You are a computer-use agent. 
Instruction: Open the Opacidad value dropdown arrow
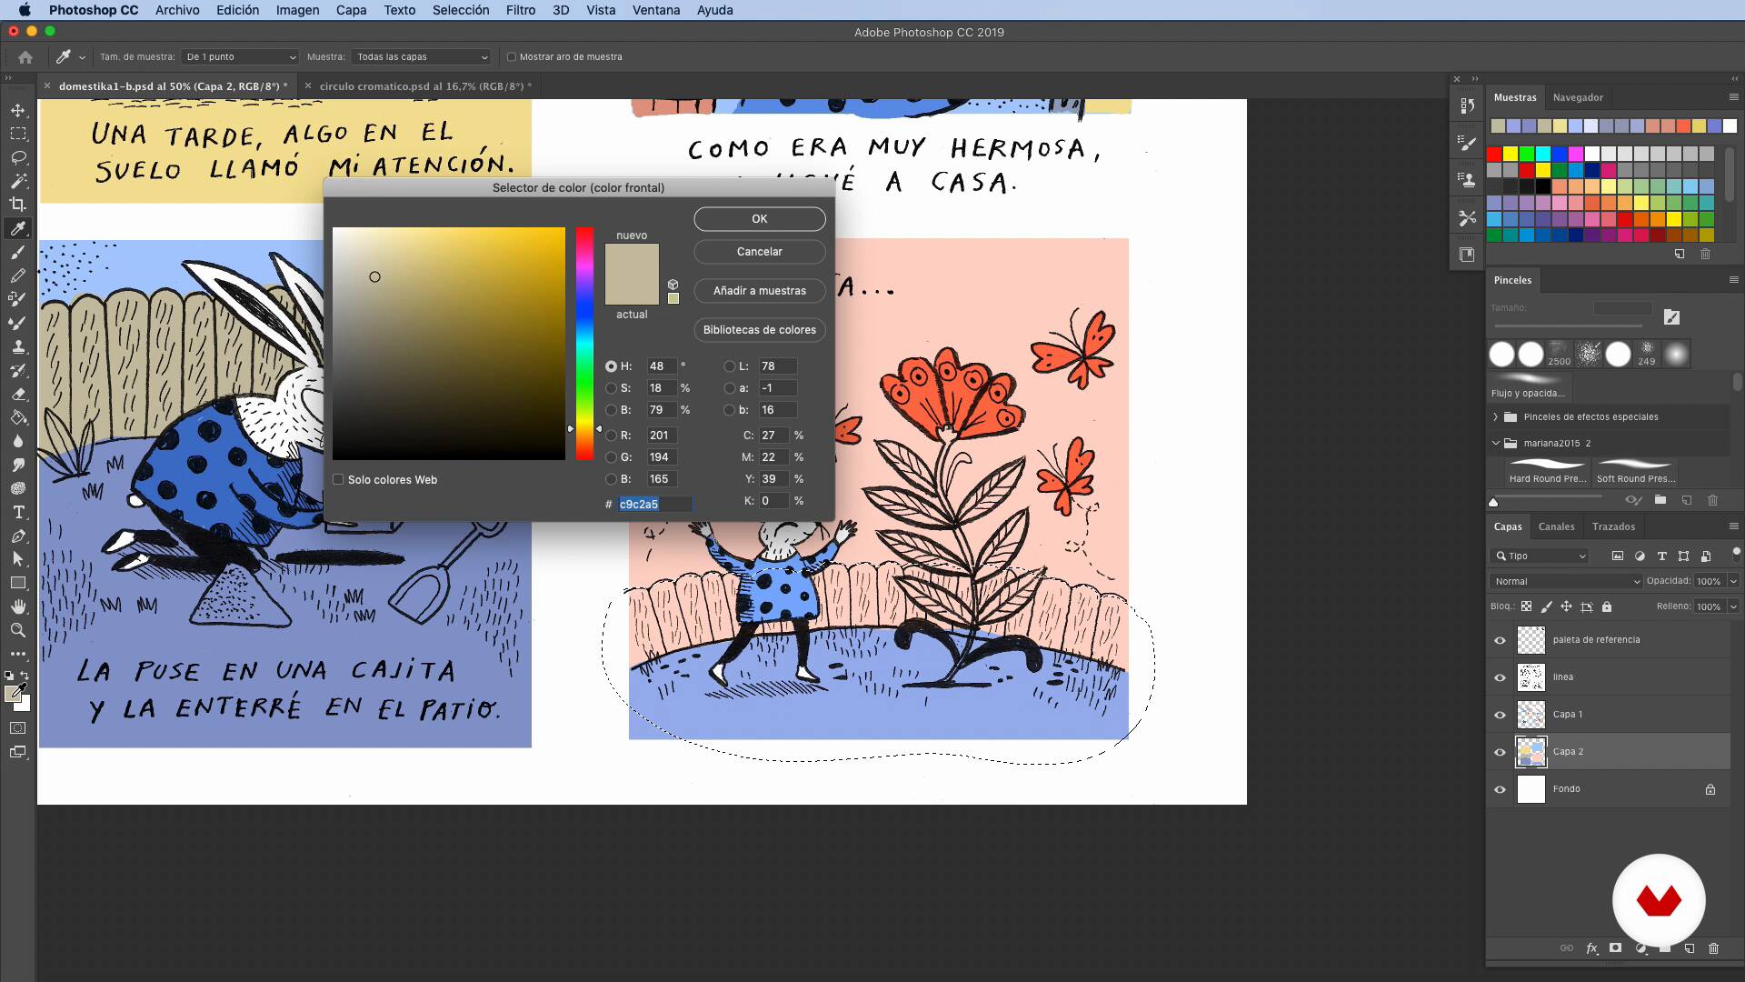pos(1733,581)
